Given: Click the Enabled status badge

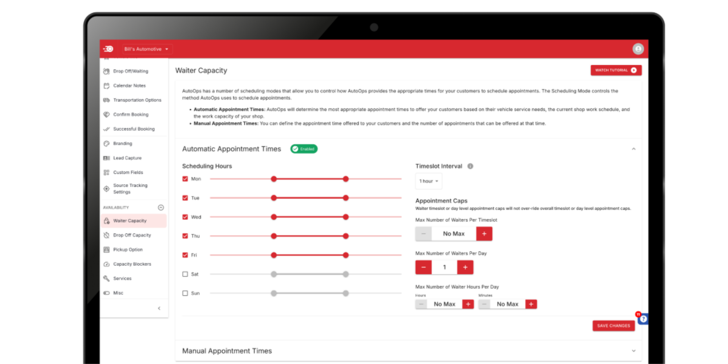Looking at the screenshot, I should (x=304, y=149).
